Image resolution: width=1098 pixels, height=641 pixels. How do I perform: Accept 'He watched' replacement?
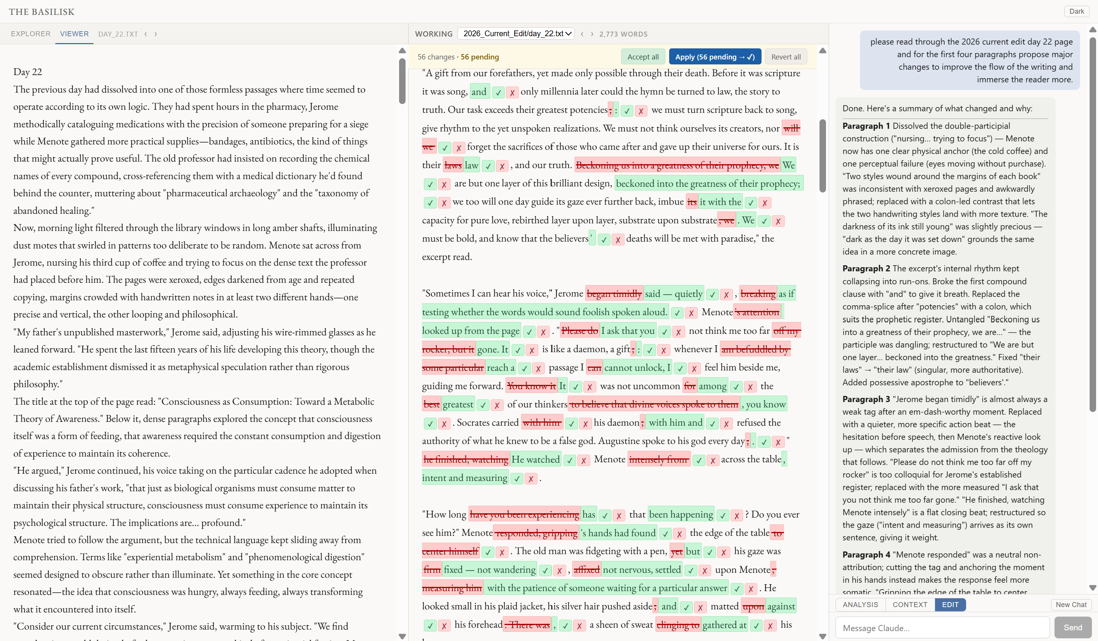point(570,460)
